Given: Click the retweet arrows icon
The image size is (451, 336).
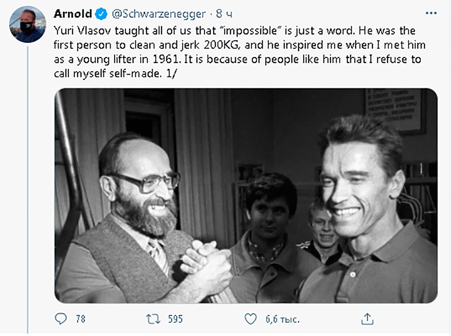Looking at the screenshot, I should [153, 319].
